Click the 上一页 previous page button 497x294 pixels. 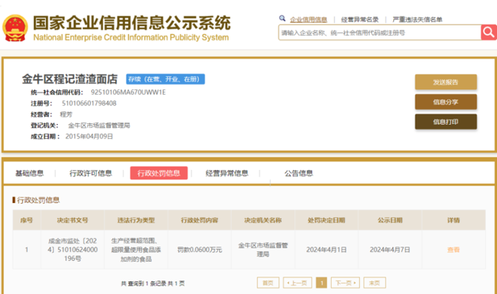coord(298,283)
